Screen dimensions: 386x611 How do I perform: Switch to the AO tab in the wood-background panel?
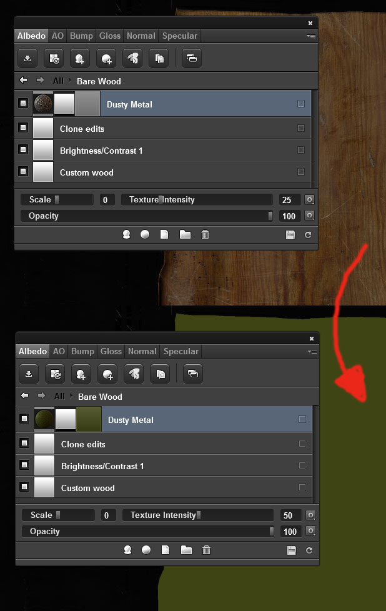tap(57, 36)
